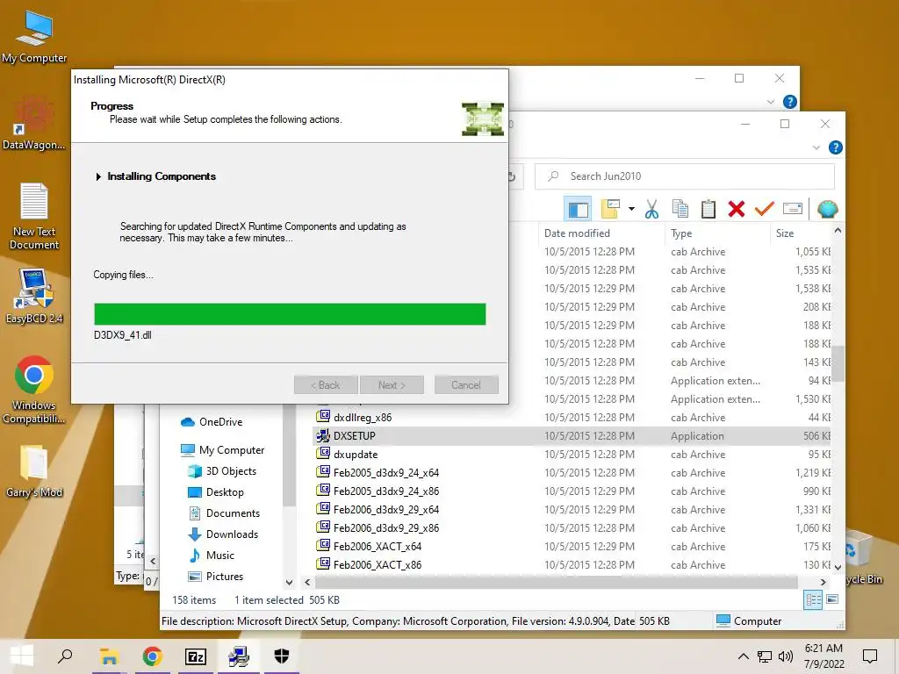The width and height of the screenshot is (899, 674).
Task: Click 7-Zip on the taskbar
Action: pos(196,656)
